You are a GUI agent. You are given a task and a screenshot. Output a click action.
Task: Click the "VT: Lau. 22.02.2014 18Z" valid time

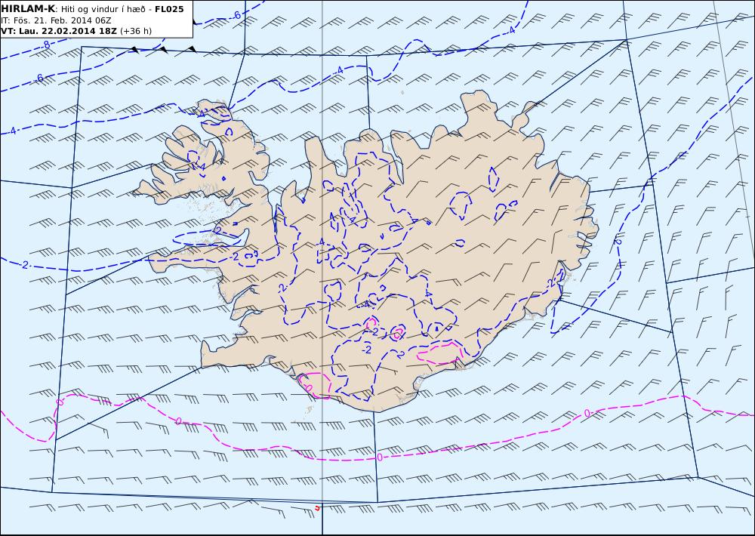tap(59, 31)
